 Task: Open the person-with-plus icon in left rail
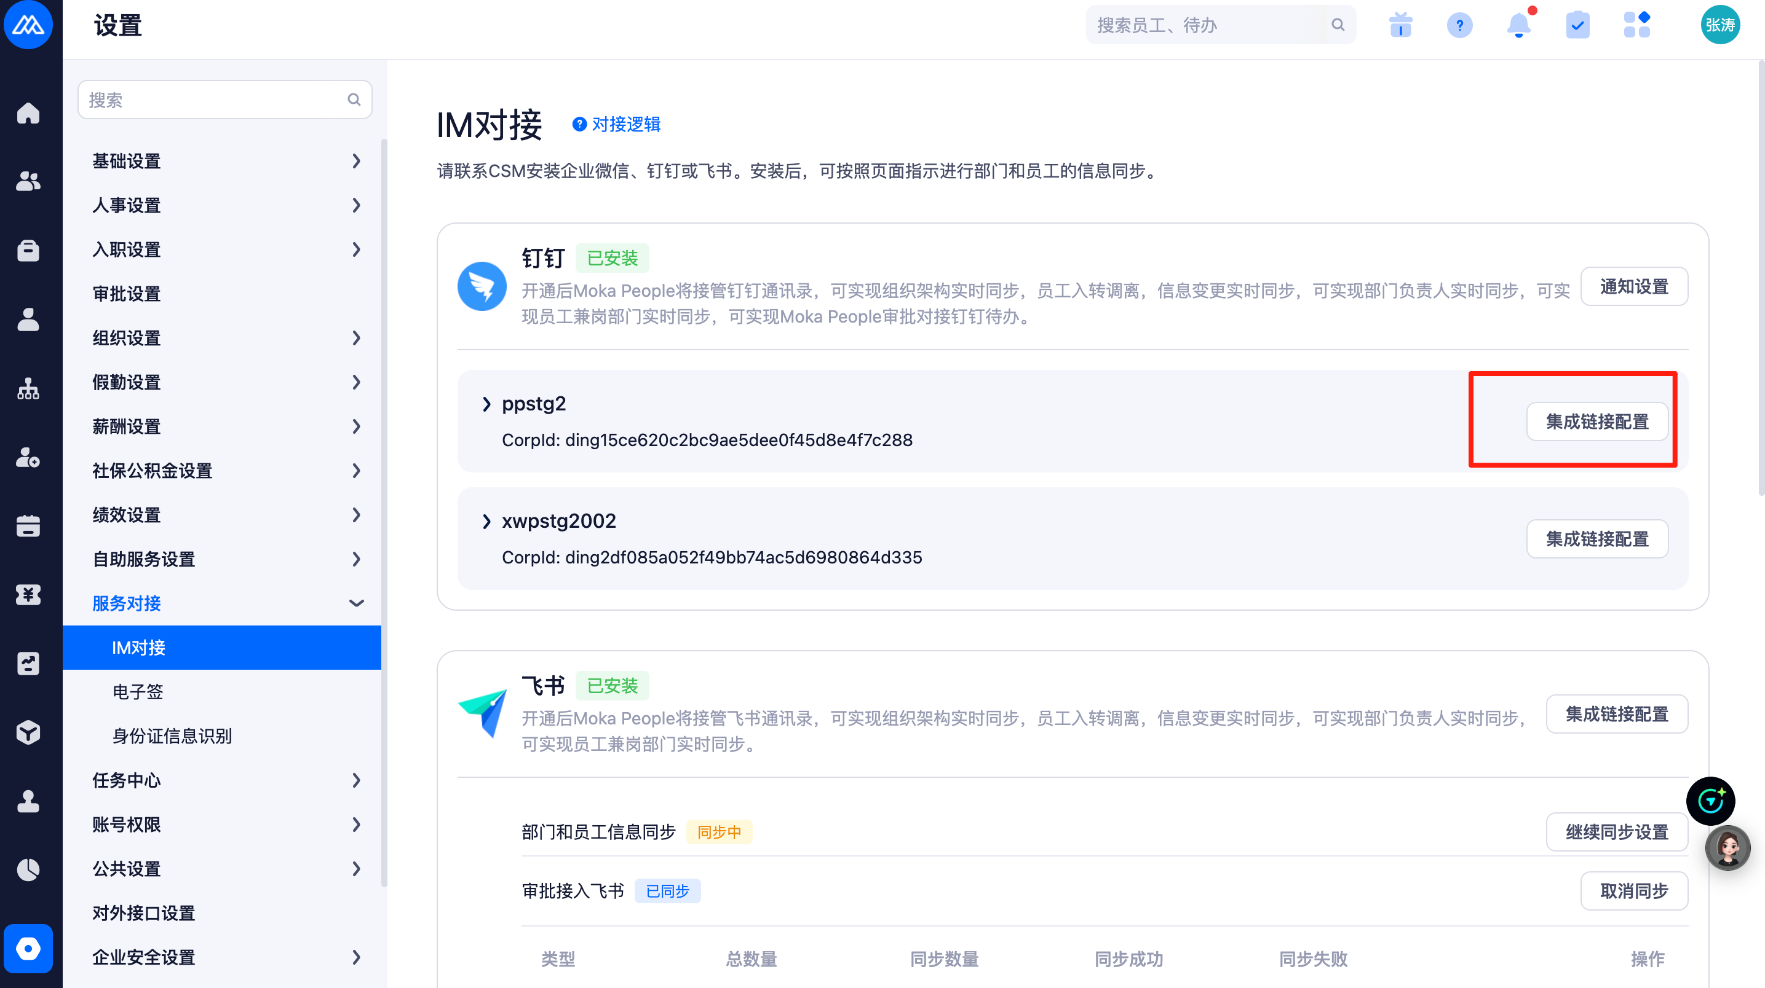pos(28,457)
